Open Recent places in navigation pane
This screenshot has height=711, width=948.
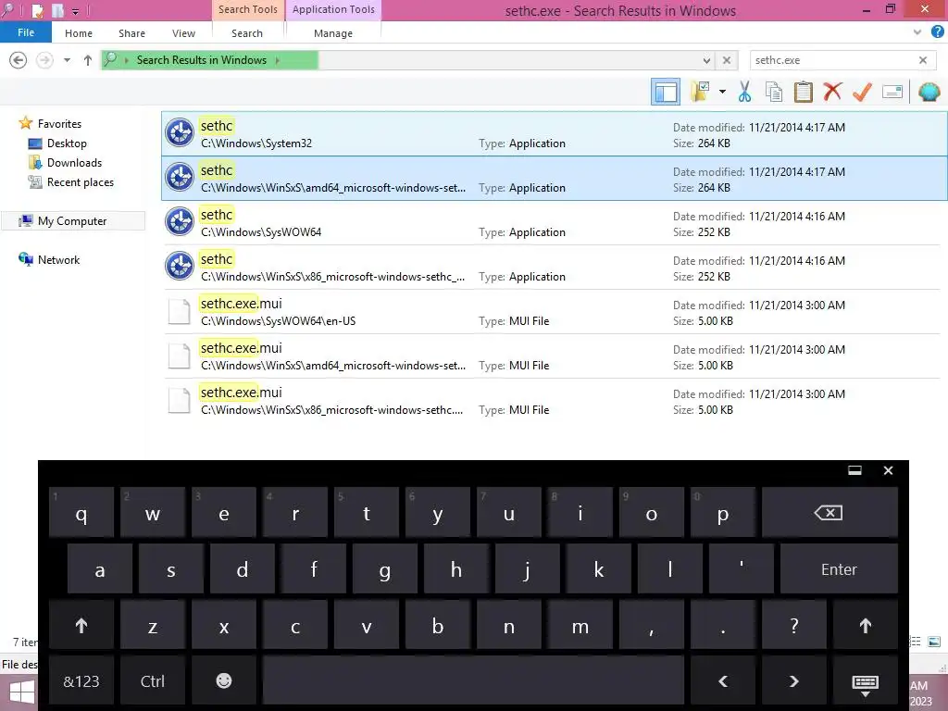pos(80,182)
